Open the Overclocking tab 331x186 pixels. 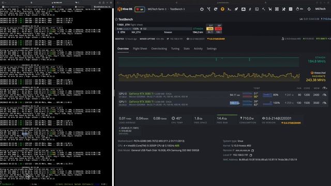point(159,49)
